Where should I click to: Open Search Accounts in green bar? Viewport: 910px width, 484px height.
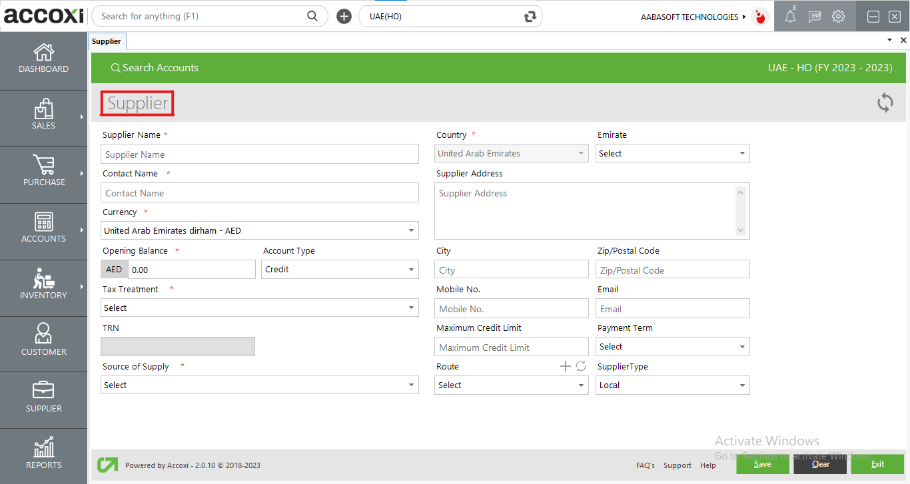tap(155, 68)
